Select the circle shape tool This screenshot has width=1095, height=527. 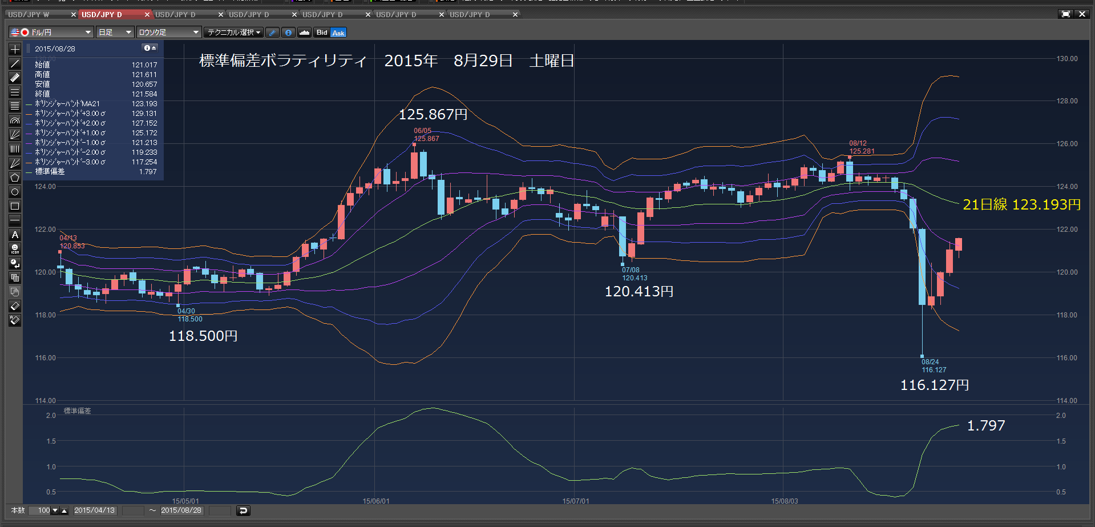coord(15,192)
